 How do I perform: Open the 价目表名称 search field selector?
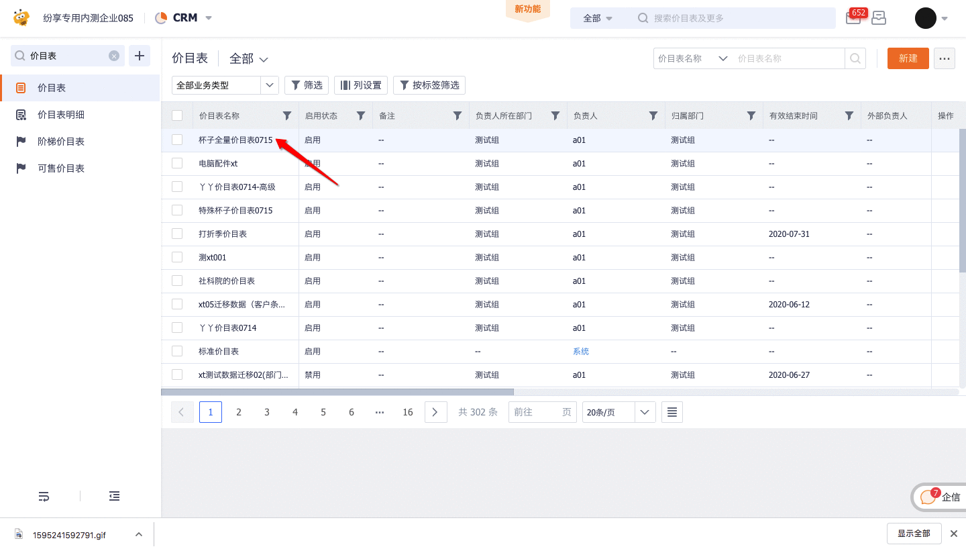[x=693, y=58]
